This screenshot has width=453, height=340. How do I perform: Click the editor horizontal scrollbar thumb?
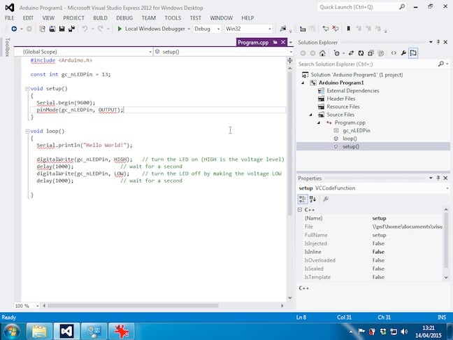pyautogui.click(x=133, y=306)
